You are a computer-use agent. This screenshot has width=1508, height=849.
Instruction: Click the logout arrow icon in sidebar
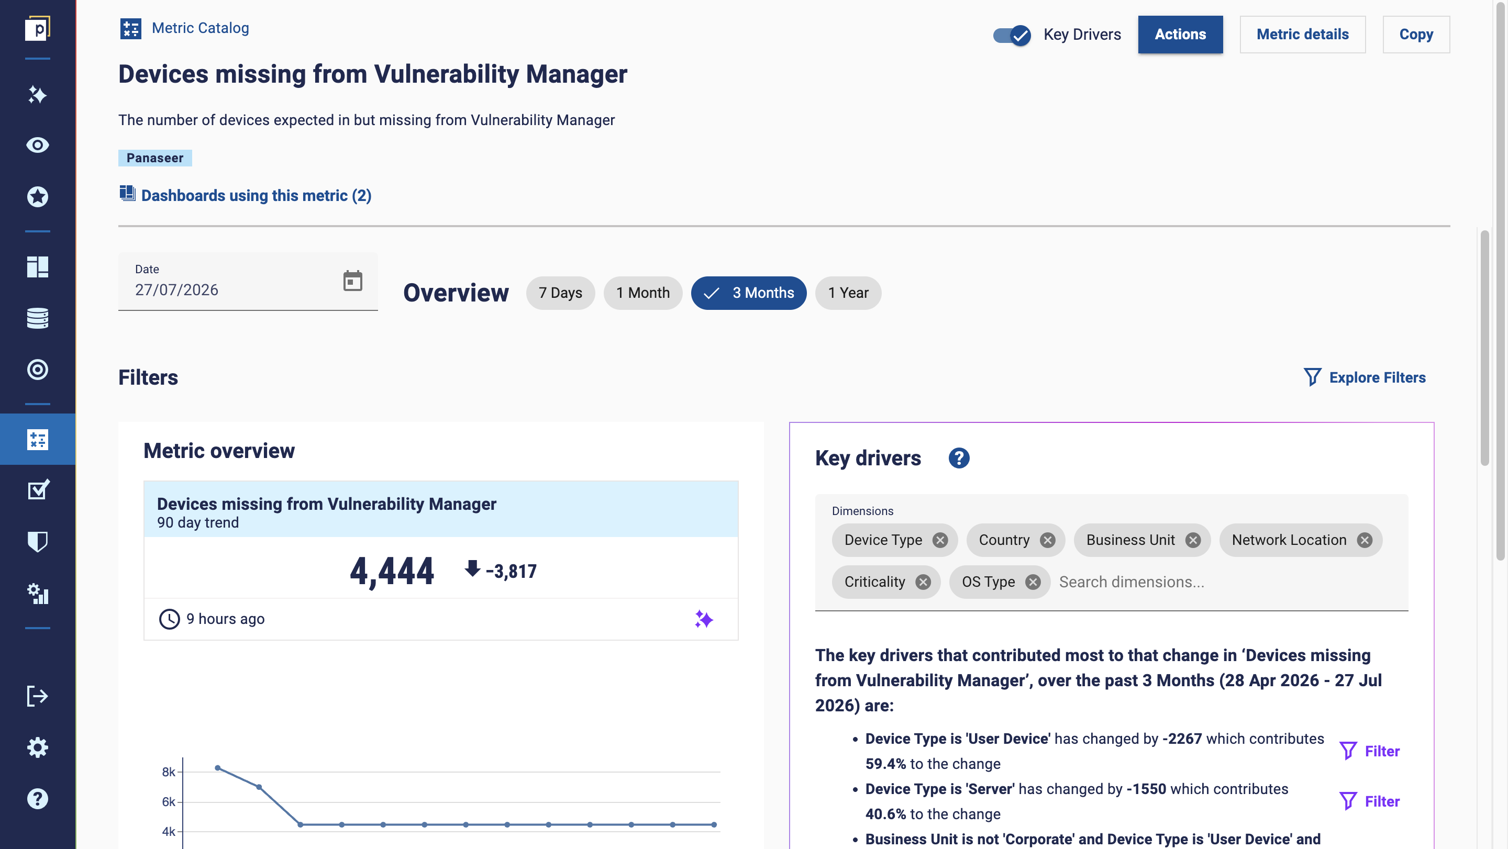click(38, 696)
